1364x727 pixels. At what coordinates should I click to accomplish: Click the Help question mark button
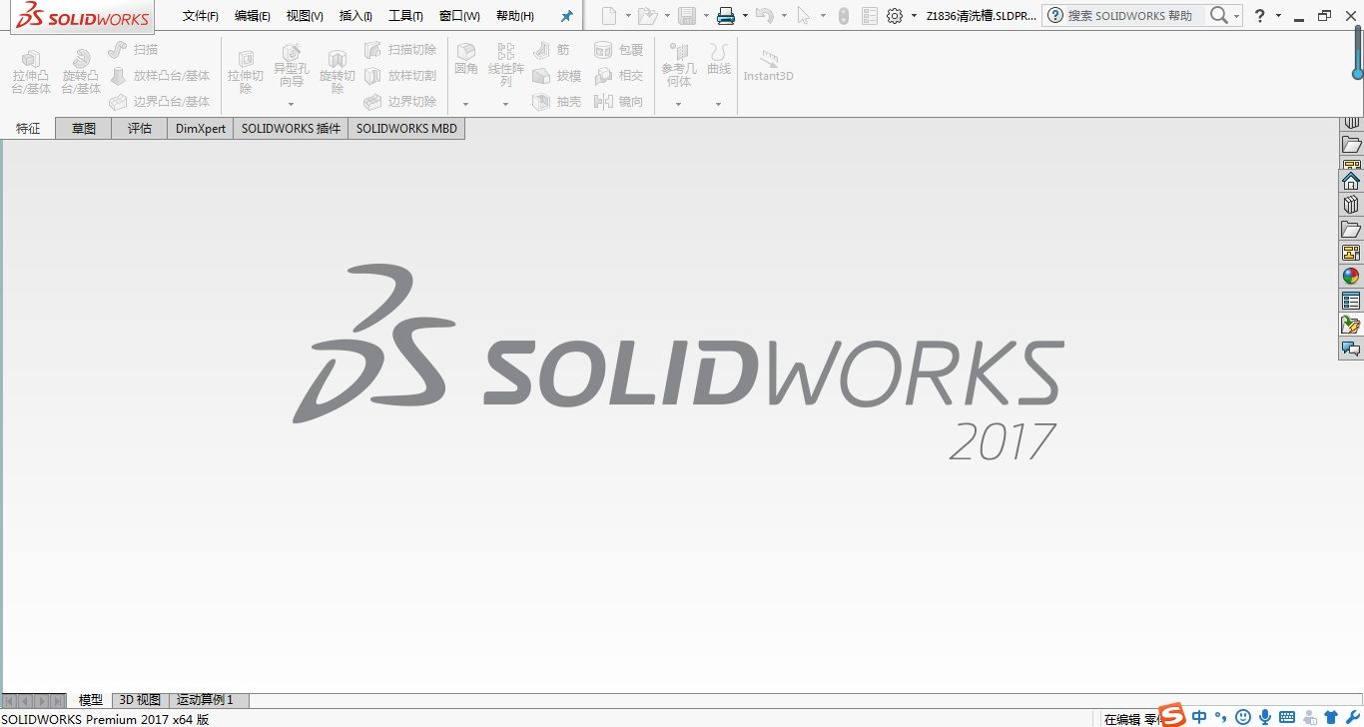click(x=1260, y=16)
